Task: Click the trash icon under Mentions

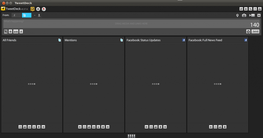Action: (x=103, y=127)
